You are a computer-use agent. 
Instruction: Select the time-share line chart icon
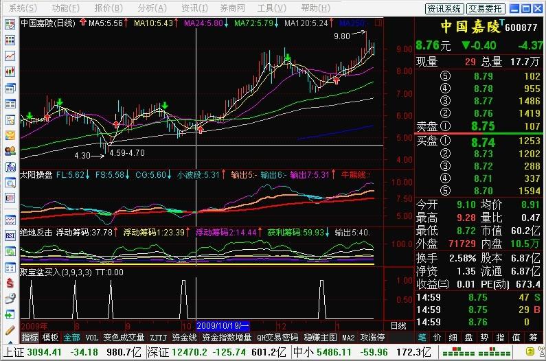pos(10,56)
